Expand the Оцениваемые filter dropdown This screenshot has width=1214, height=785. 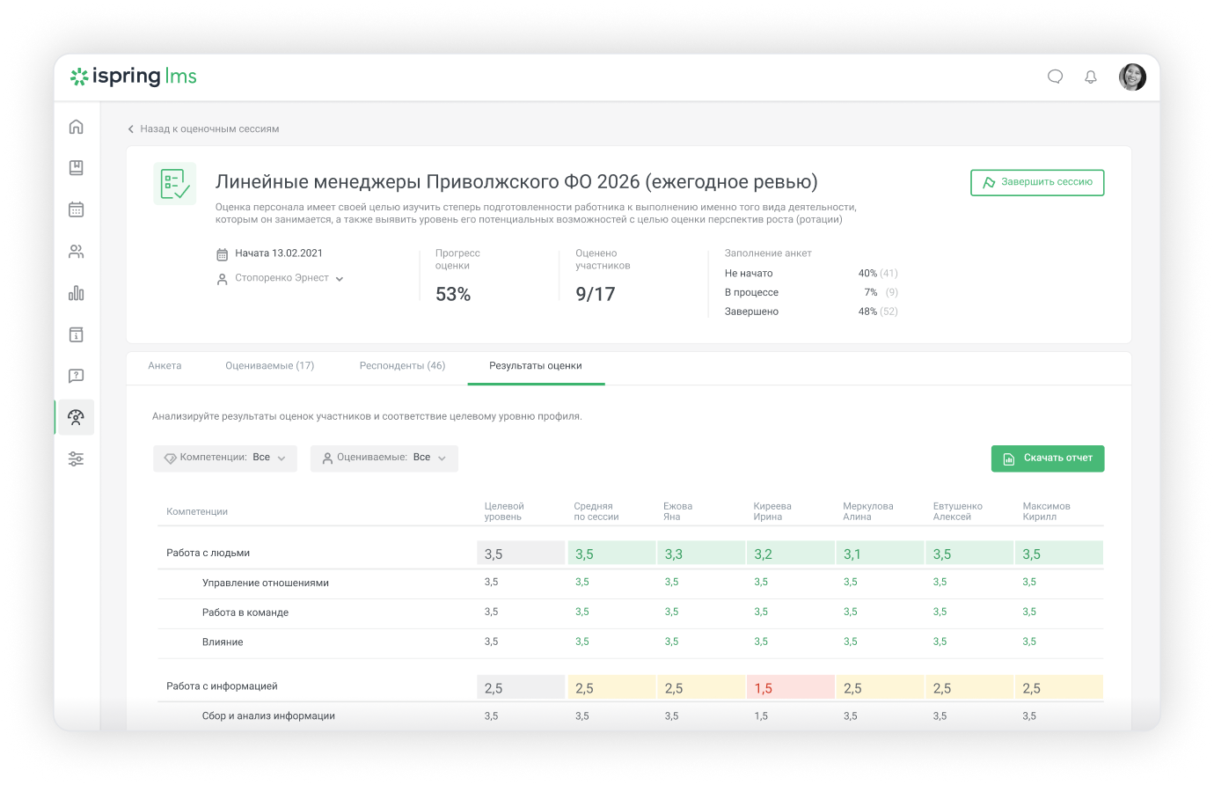pos(384,459)
